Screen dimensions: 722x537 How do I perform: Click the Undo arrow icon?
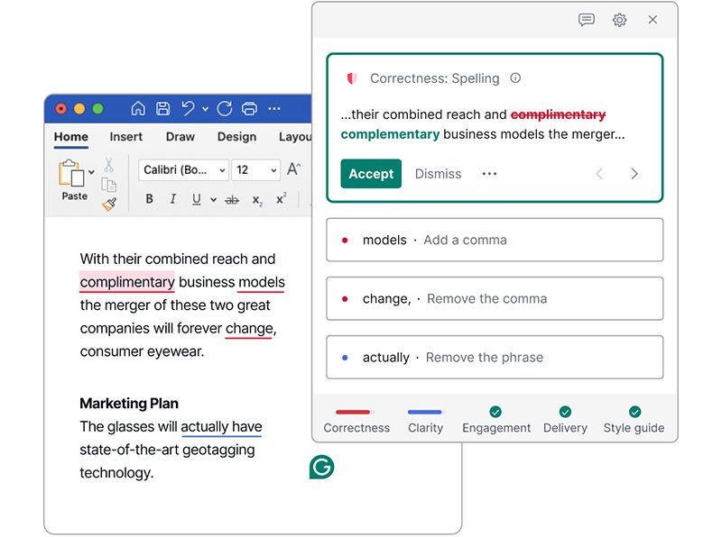[188, 108]
